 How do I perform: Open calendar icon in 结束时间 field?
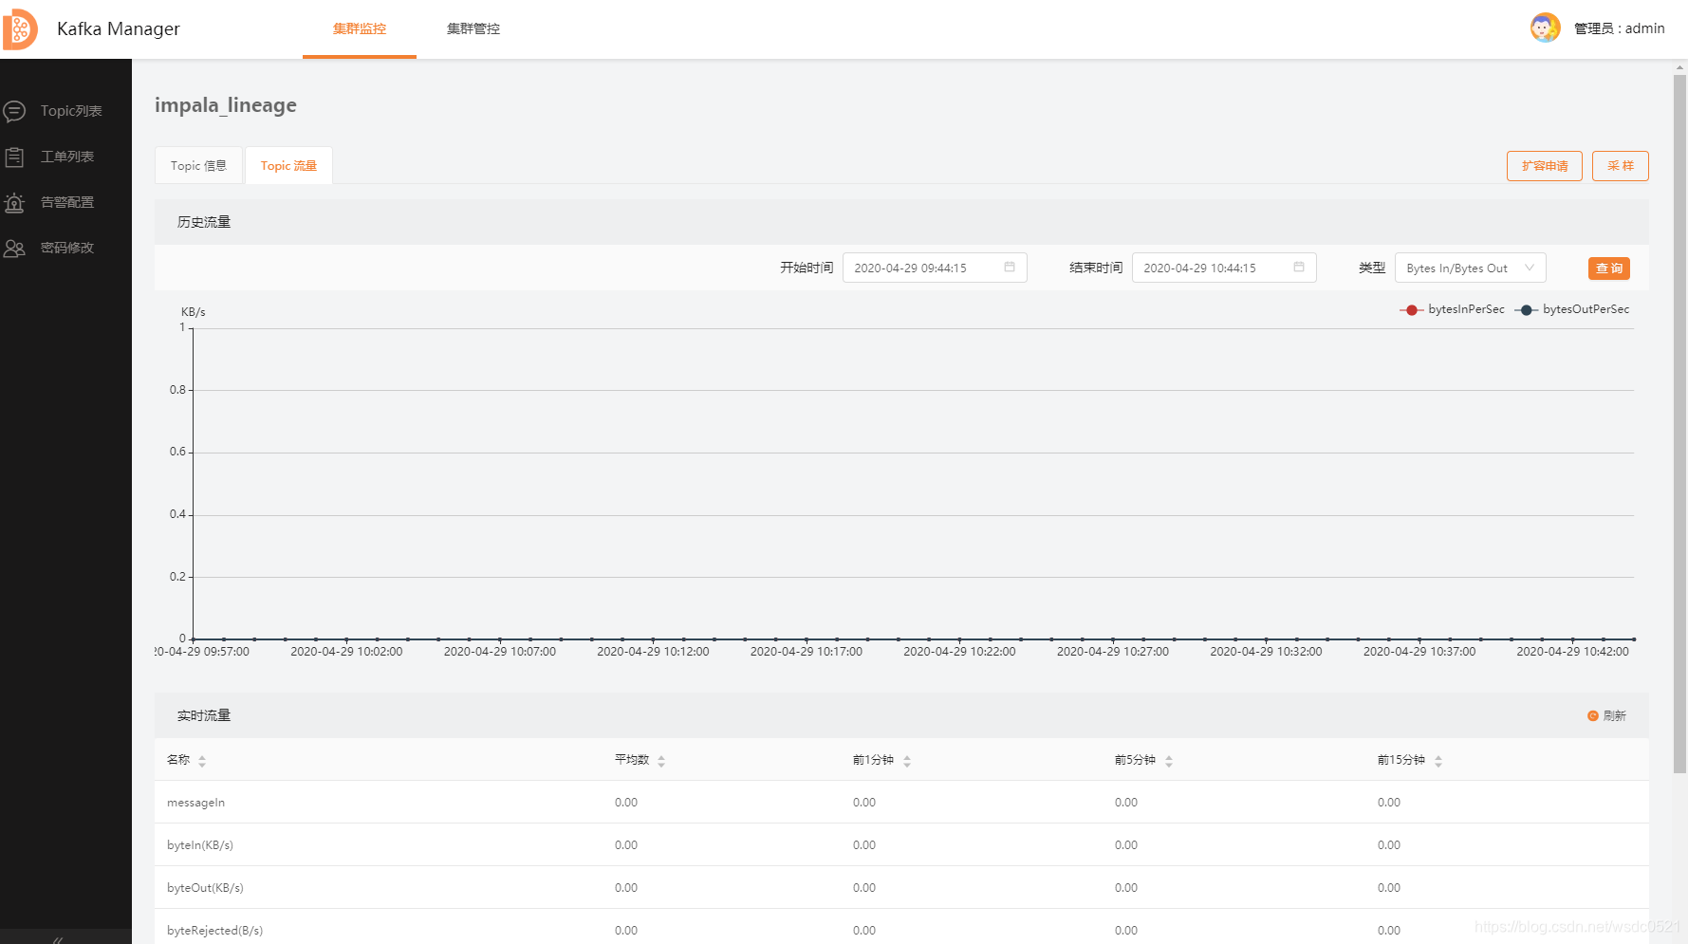(1299, 268)
